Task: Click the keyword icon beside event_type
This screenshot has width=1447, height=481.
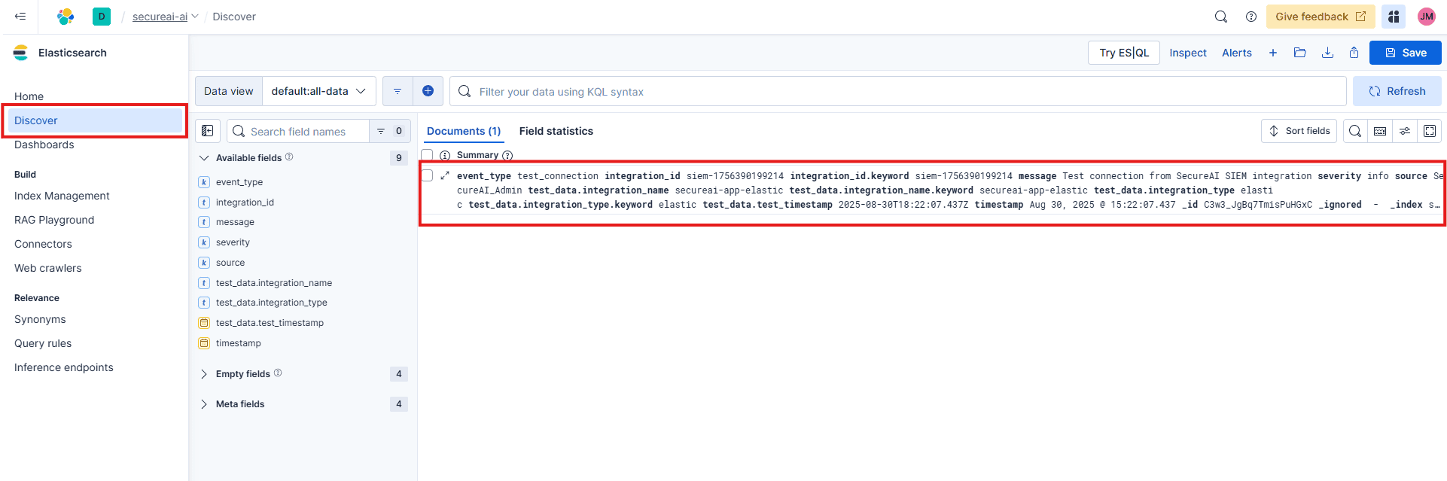Action: click(x=204, y=182)
